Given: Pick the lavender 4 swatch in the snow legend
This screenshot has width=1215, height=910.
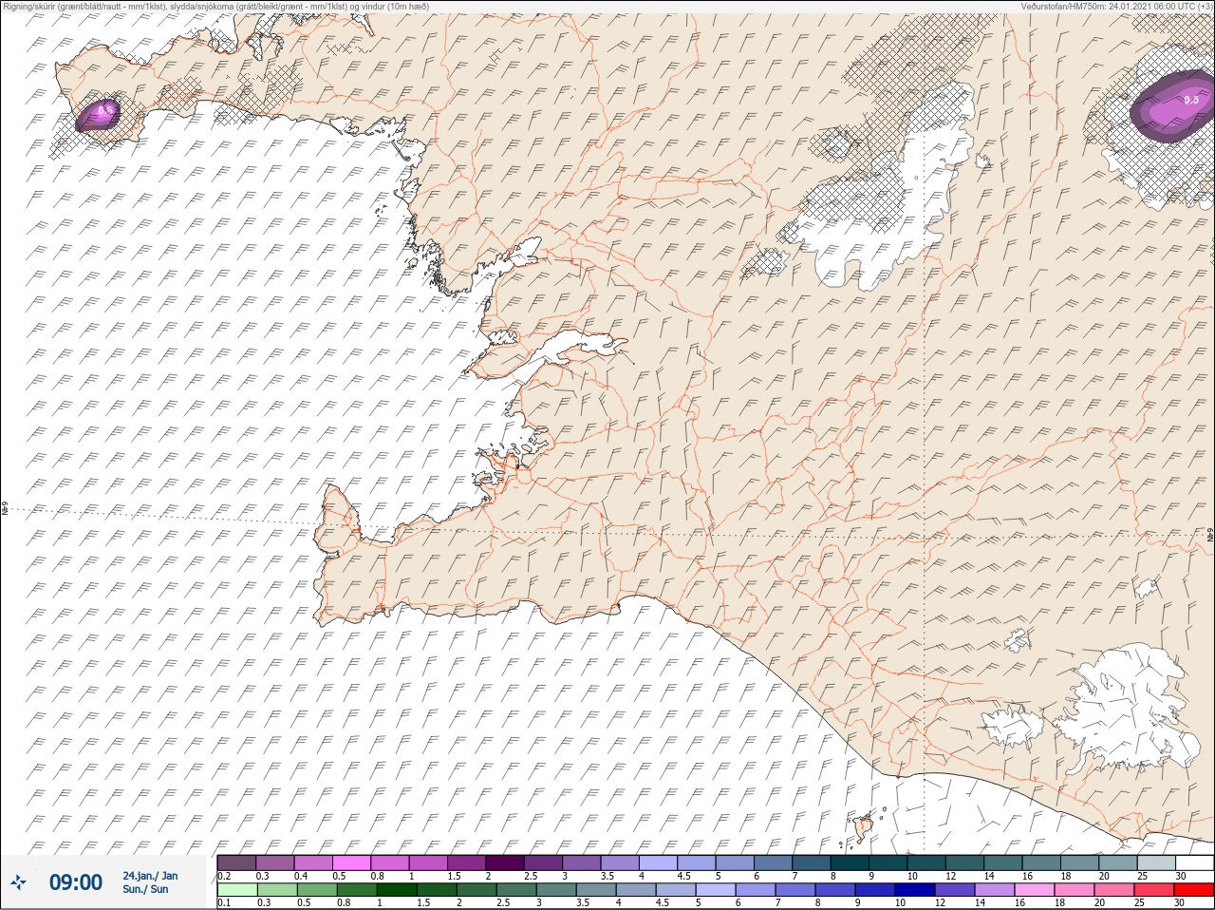Looking at the screenshot, I should point(659,863).
